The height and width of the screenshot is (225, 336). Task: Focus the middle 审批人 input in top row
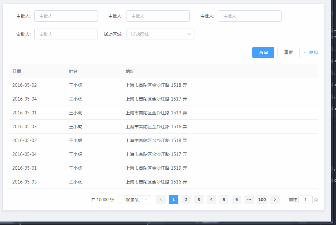click(158, 16)
